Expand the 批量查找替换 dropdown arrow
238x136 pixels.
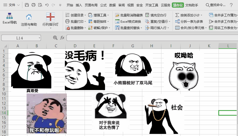tap(141, 28)
